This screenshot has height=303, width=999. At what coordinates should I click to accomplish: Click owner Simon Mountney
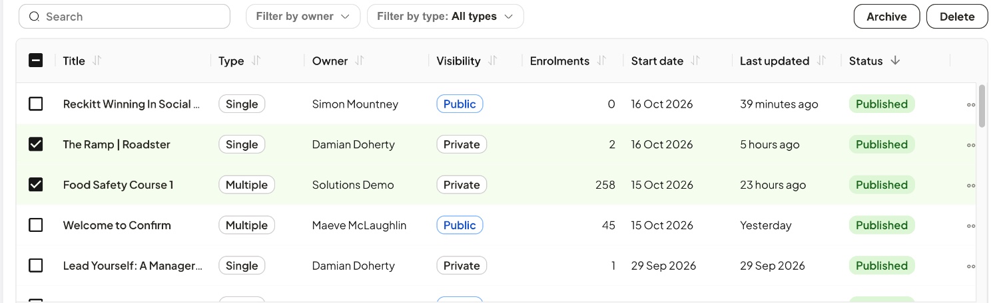355,104
